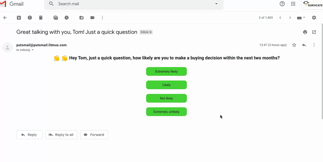Remove the Inbox label from email
This screenshot has height=162, width=323.
[x=150, y=32]
